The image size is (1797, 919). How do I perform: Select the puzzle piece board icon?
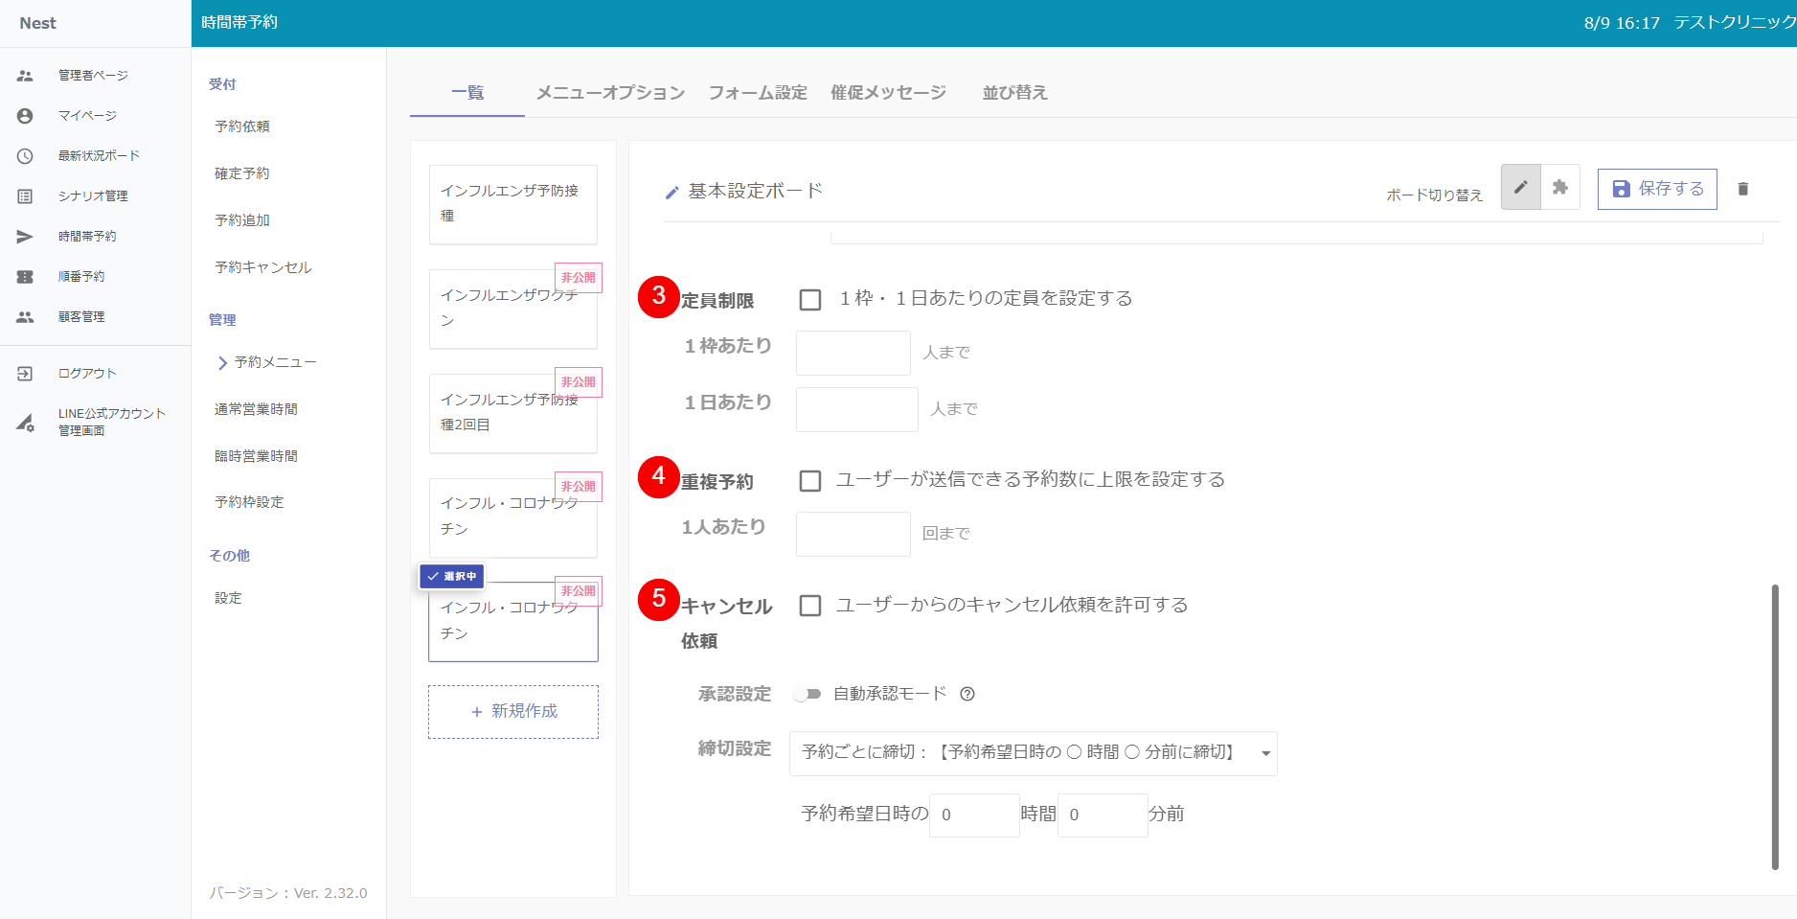1560,187
